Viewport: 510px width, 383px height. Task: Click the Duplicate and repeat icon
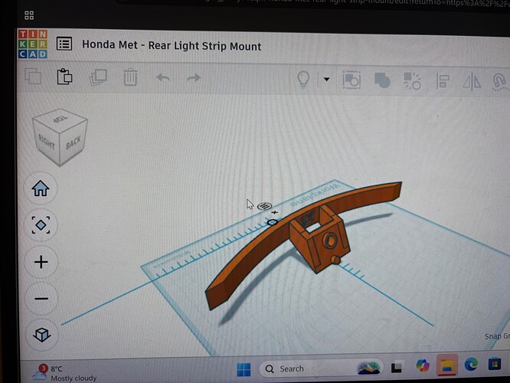point(97,77)
